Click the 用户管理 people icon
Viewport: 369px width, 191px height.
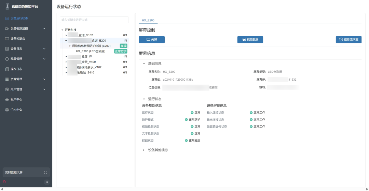point(7,89)
